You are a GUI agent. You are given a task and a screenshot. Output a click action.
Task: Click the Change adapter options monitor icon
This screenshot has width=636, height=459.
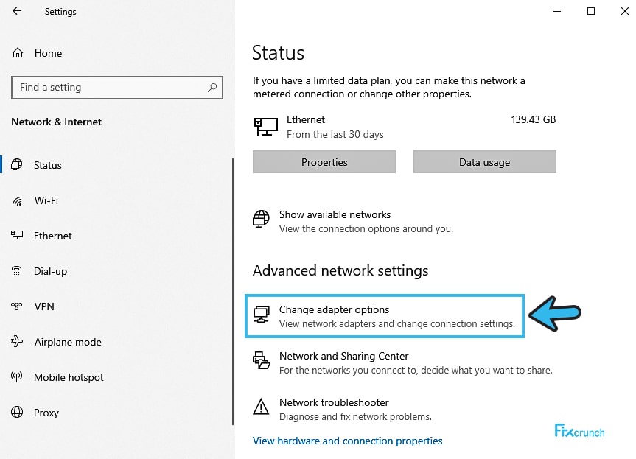point(262,315)
